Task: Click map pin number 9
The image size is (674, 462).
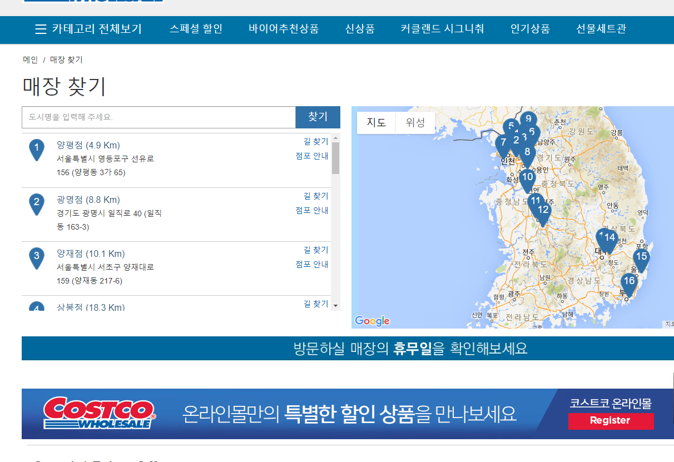Action: (x=528, y=119)
